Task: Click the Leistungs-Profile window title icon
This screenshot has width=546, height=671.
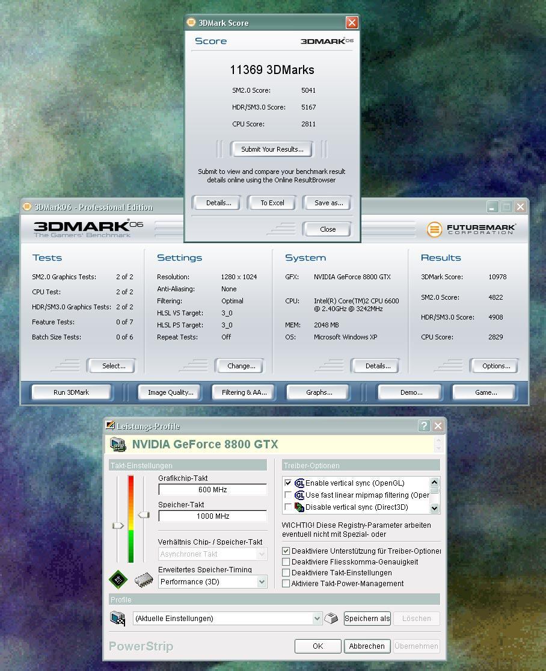Action: coord(110,425)
